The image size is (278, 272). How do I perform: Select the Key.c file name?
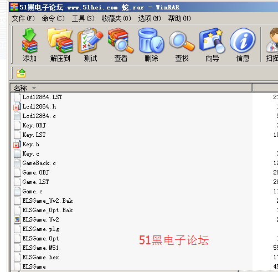tap(31, 153)
